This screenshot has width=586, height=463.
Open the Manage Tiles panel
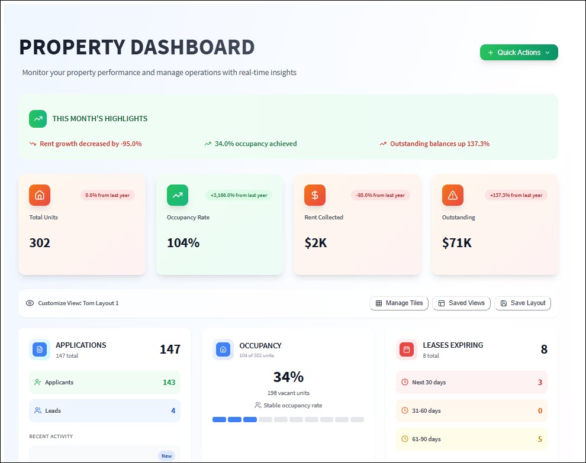point(399,303)
